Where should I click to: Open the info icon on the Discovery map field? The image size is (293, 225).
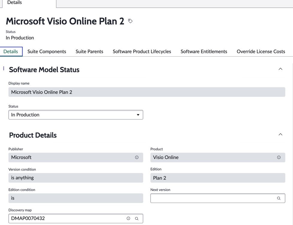click(x=128, y=218)
